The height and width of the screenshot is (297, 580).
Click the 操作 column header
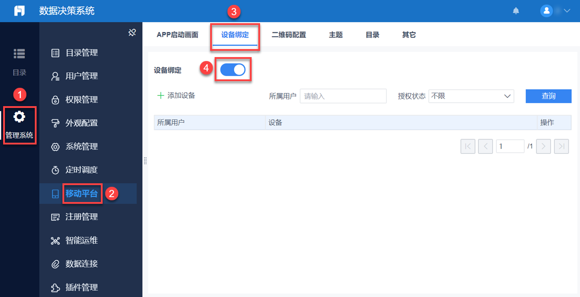click(x=554, y=123)
